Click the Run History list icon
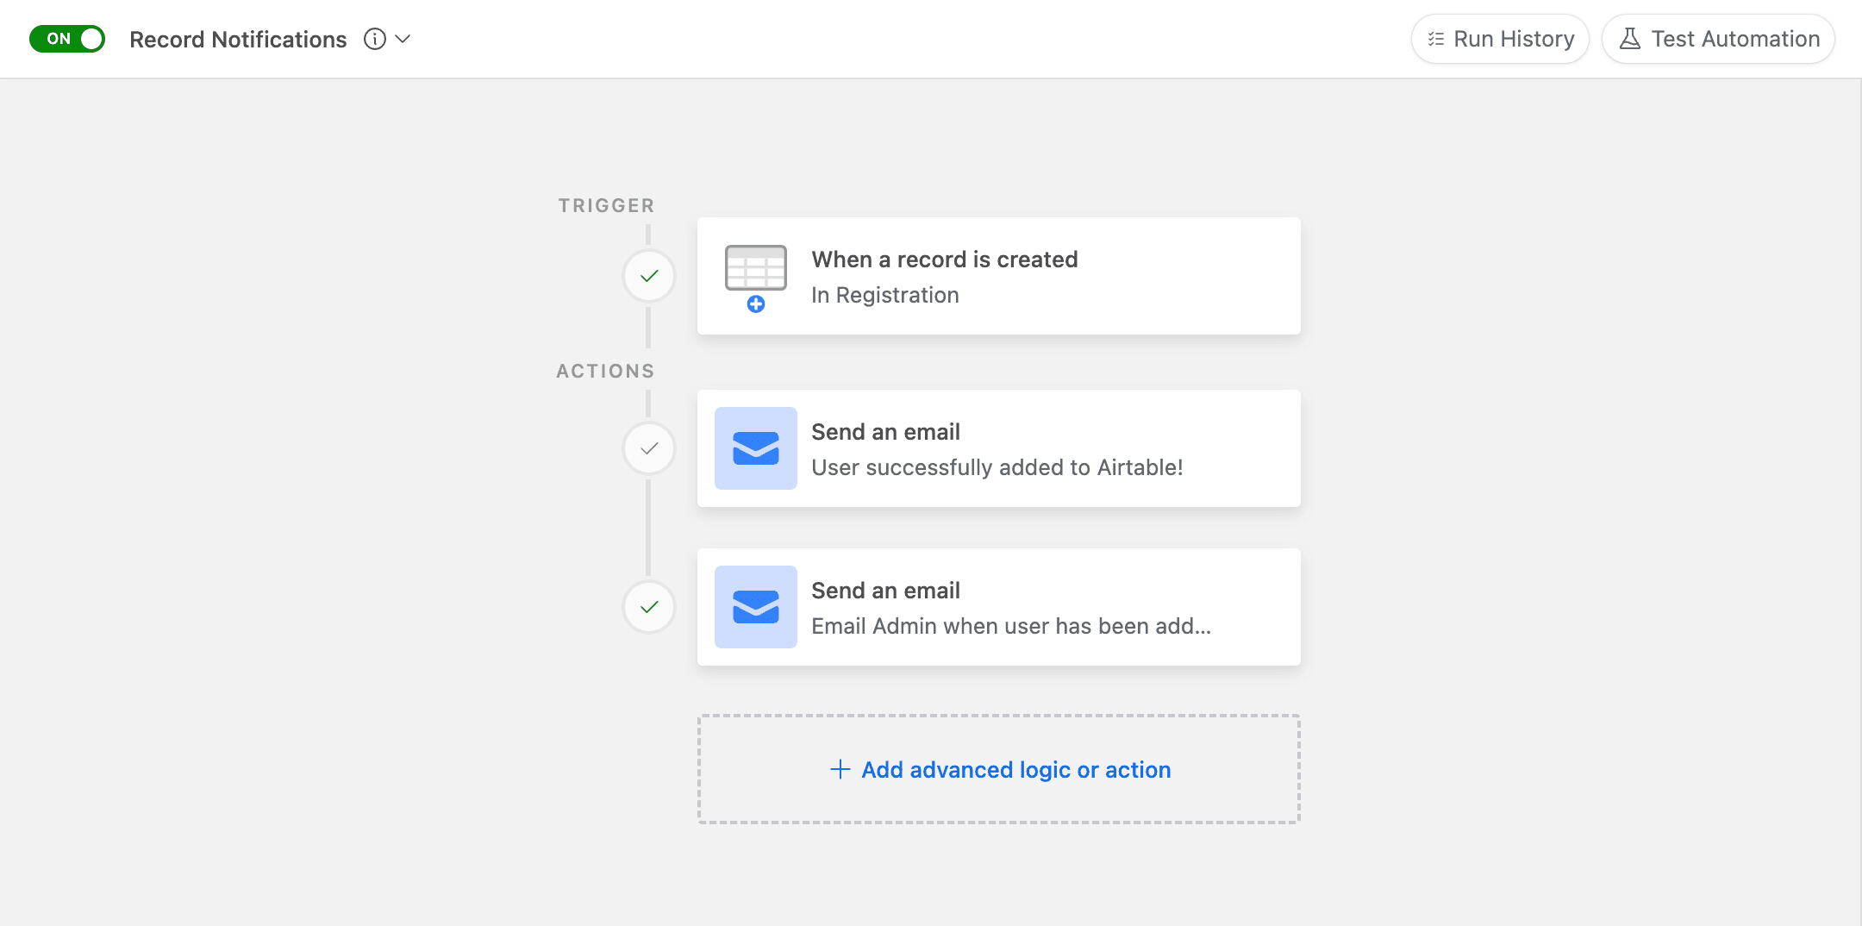Image resolution: width=1862 pixels, height=926 pixels. click(1434, 39)
